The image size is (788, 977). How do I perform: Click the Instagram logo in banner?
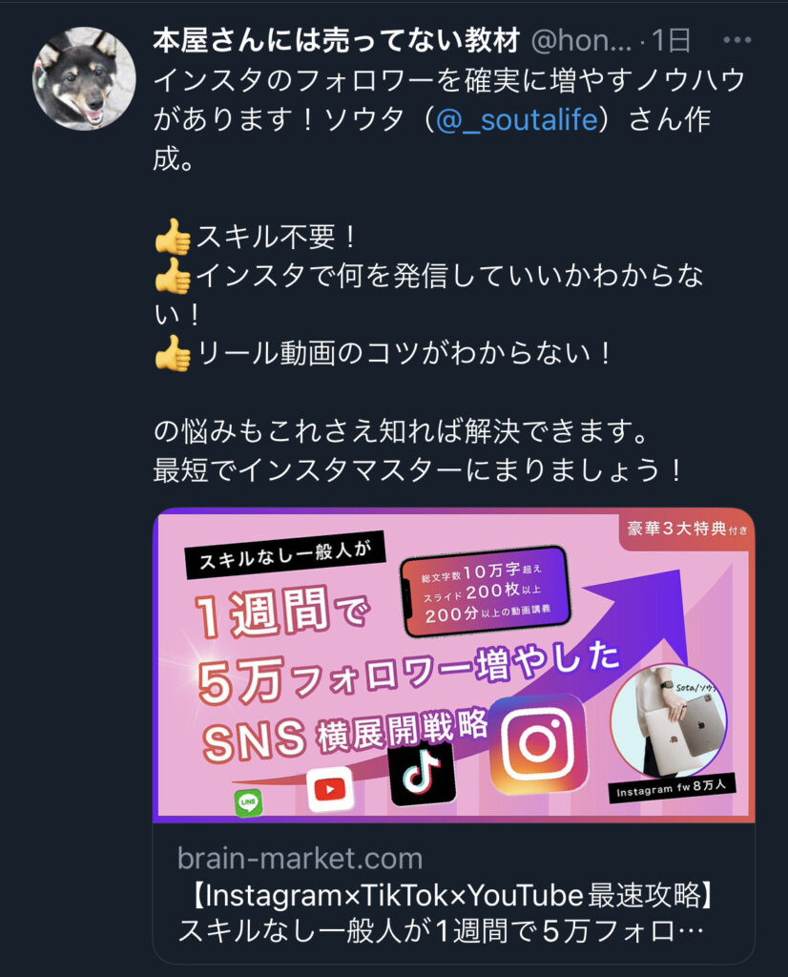538,743
